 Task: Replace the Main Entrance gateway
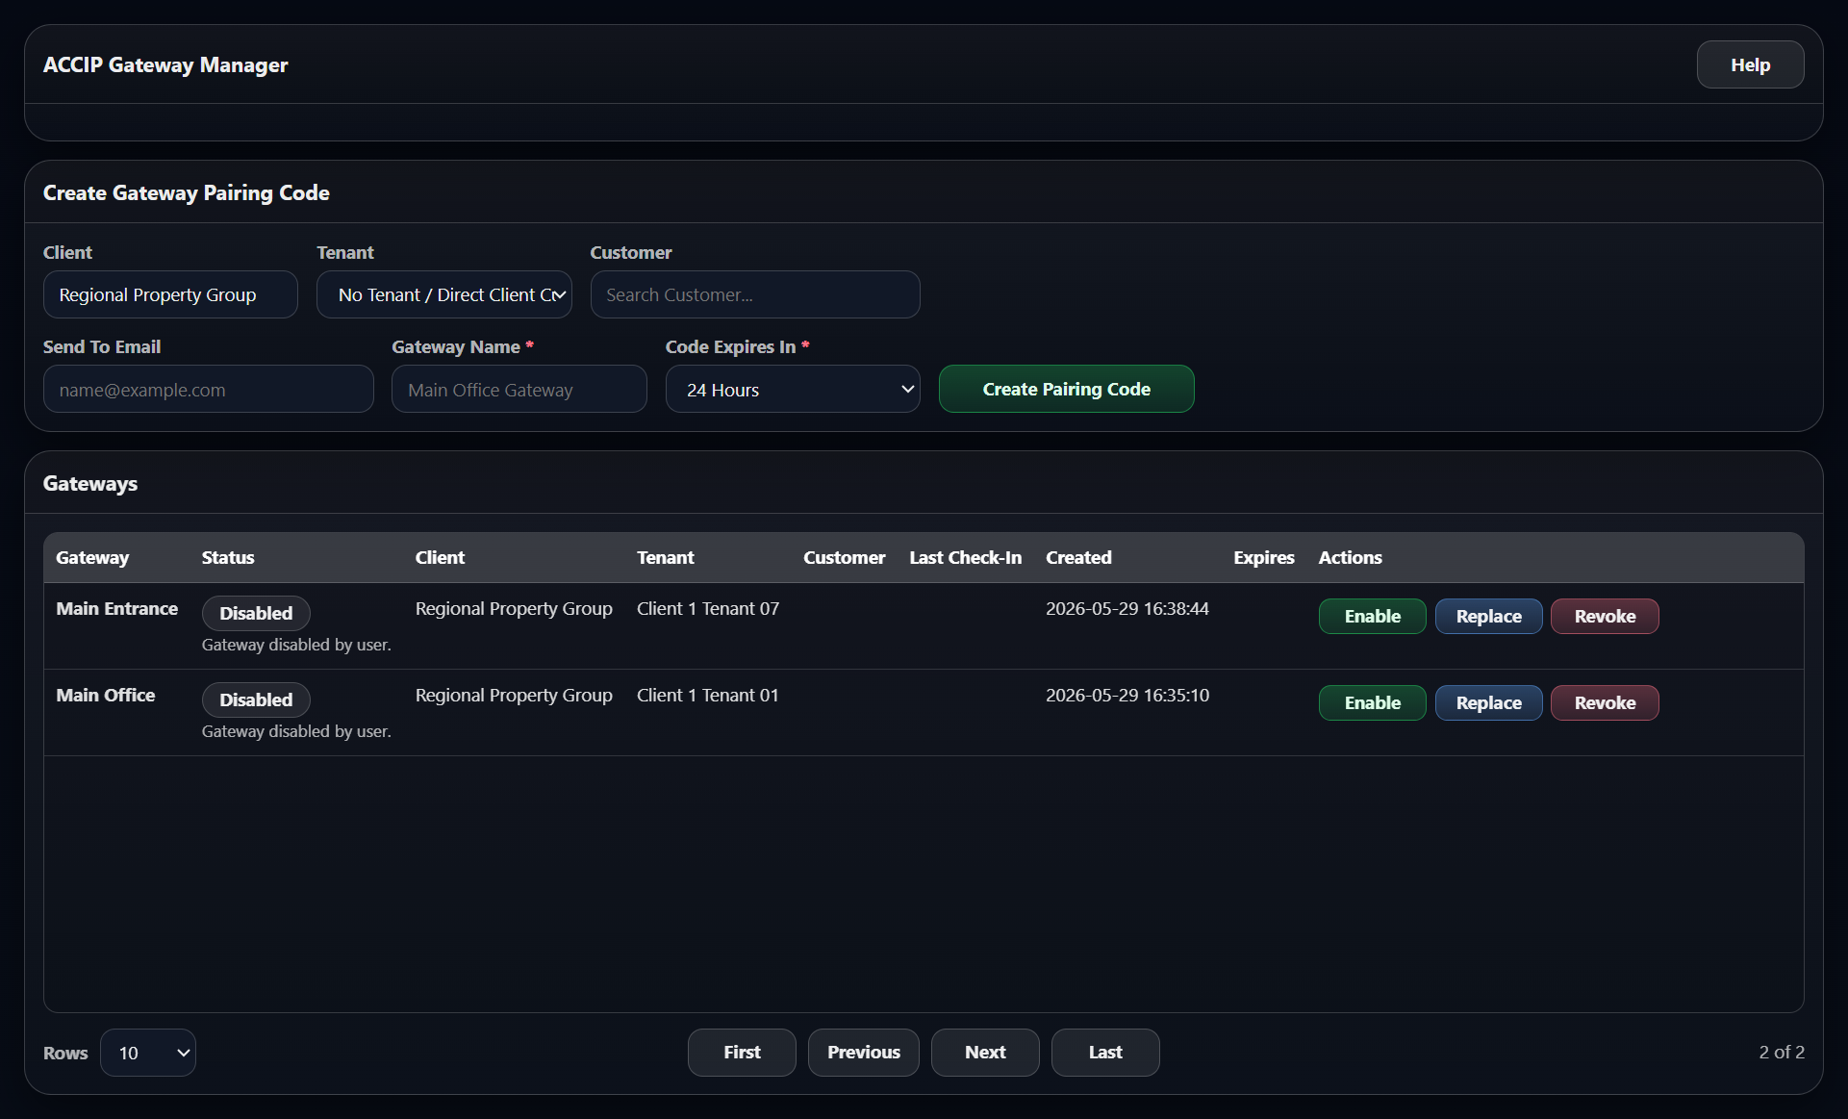(x=1489, y=616)
